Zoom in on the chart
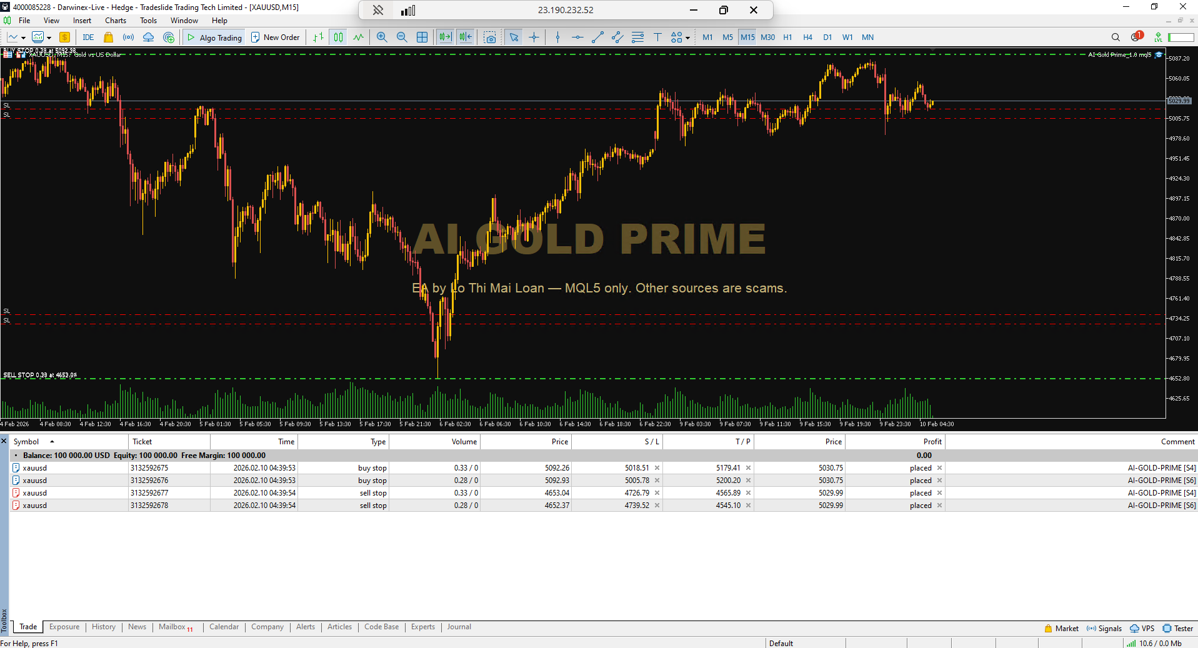The width and height of the screenshot is (1198, 648). click(x=382, y=37)
